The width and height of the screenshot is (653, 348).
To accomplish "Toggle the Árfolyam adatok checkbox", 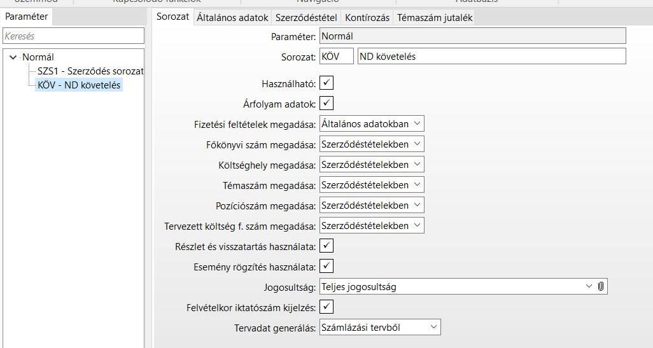I will click(326, 103).
